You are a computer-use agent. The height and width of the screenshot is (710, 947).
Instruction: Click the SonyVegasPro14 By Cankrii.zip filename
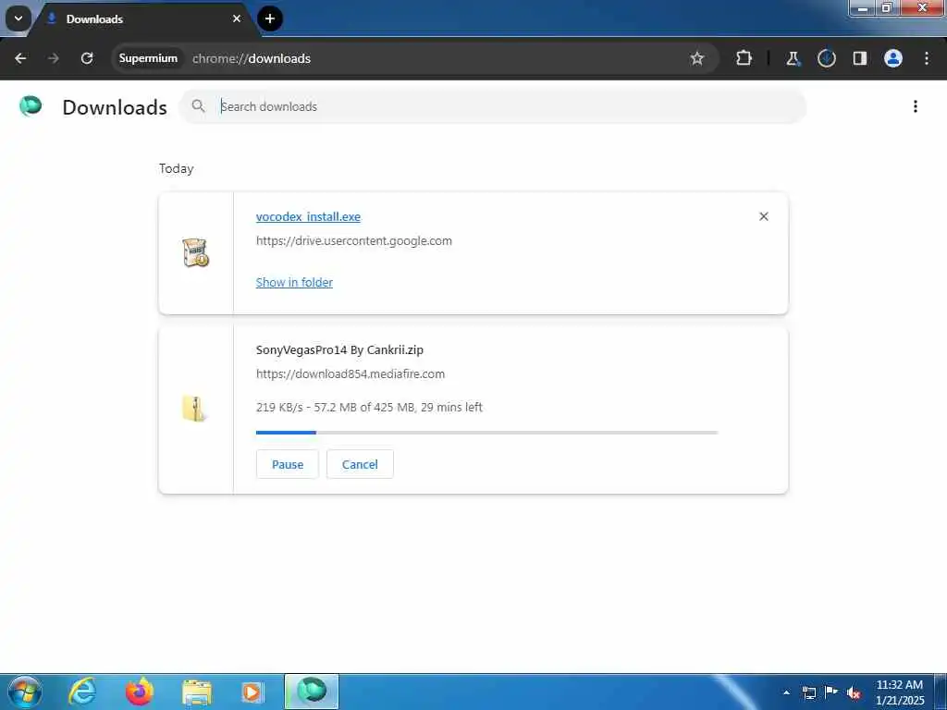point(339,350)
